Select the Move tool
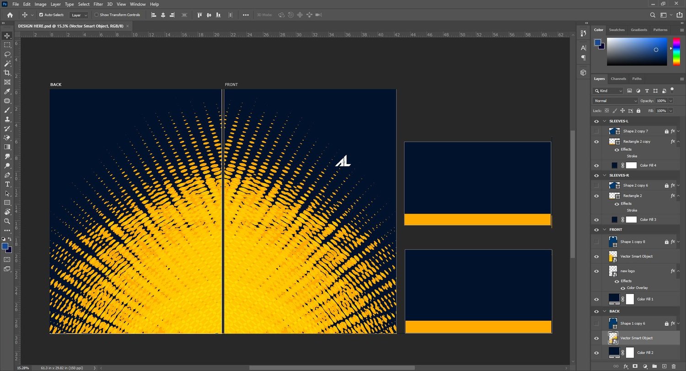The height and width of the screenshot is (371, 686). [x=7, y=36]
